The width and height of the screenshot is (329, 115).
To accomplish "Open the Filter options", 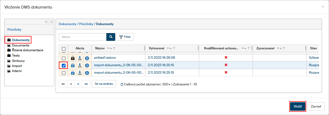I will pyautogui.click(x=125, y=37).
